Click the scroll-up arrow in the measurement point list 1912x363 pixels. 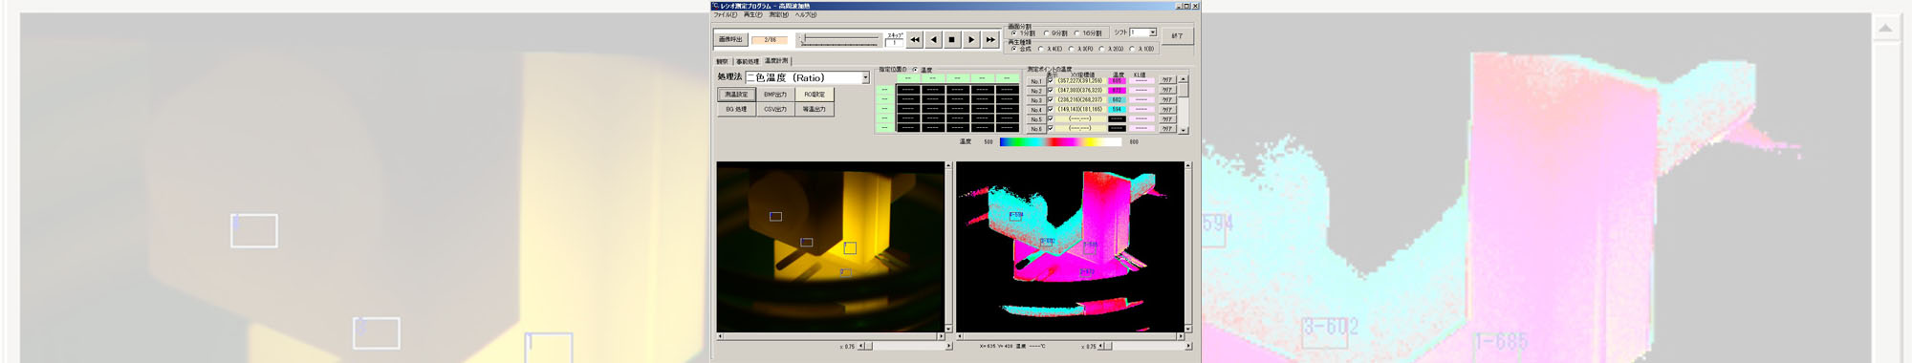tap(1184, 79)
